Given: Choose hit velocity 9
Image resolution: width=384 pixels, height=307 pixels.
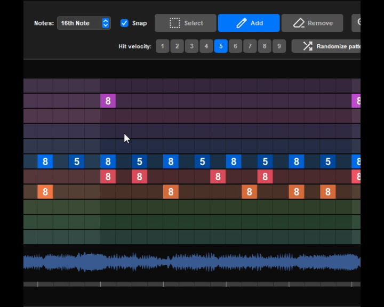Looking at the screenshot, I should pos(279,46).
